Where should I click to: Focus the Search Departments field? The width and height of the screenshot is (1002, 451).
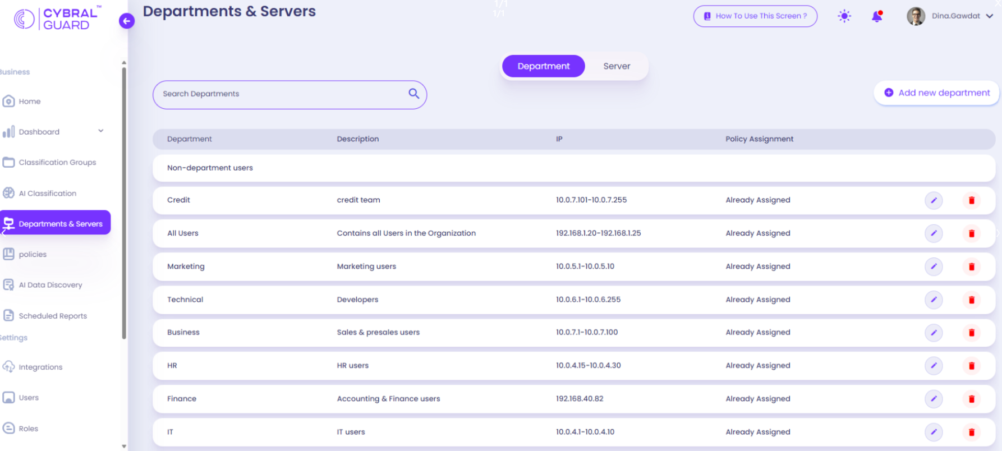pyautogui.click(x=281, y=94)
